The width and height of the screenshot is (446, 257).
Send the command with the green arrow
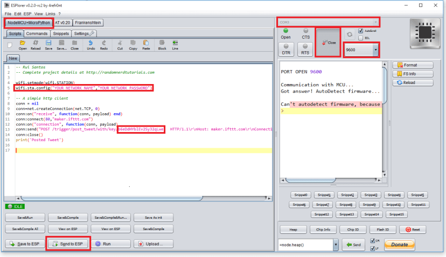click(x=353, y=245)
